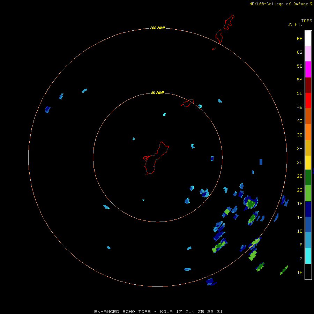The height and width of the screenshot is (314, 314).
Task: Select the dark green legend swatch
Action: coord(308,178)
